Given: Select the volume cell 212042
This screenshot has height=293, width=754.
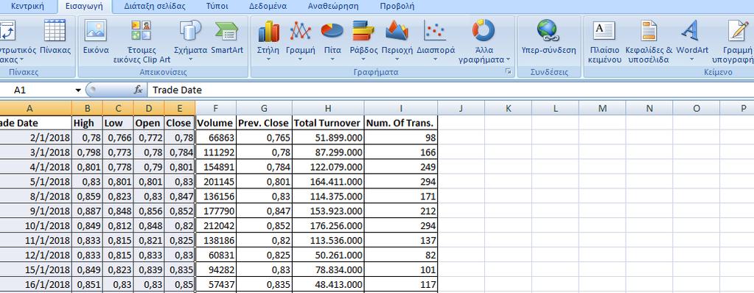Looking at the screenshot, I should (x=215, y=226).
